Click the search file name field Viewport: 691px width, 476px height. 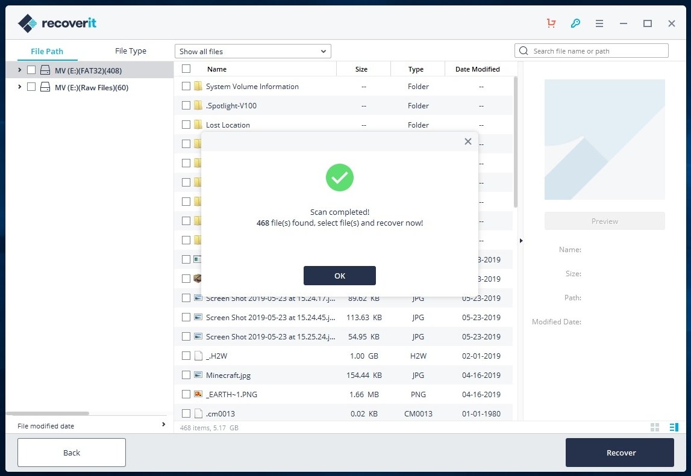click(x=590, y=51)
